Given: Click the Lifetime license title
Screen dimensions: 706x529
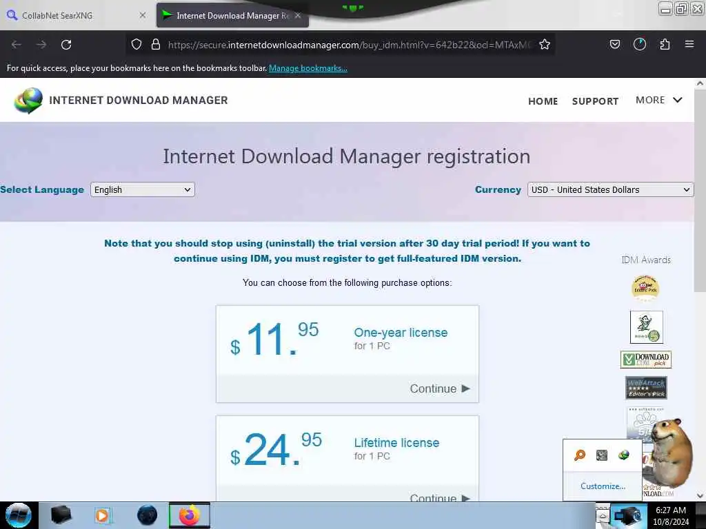Looking at the screenshot, I should click(x=396, y=443).
